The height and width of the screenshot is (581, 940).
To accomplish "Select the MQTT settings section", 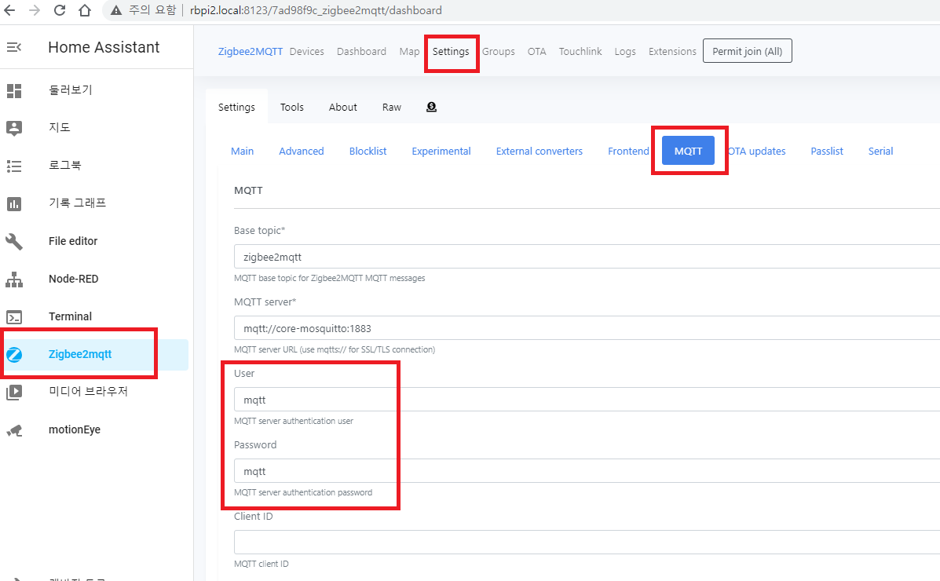I will 688,151.
